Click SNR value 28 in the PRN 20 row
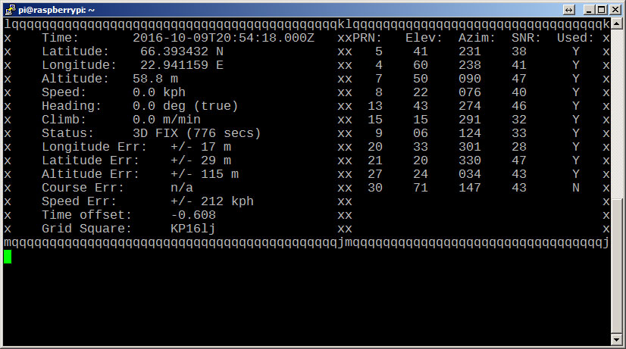 519,147
